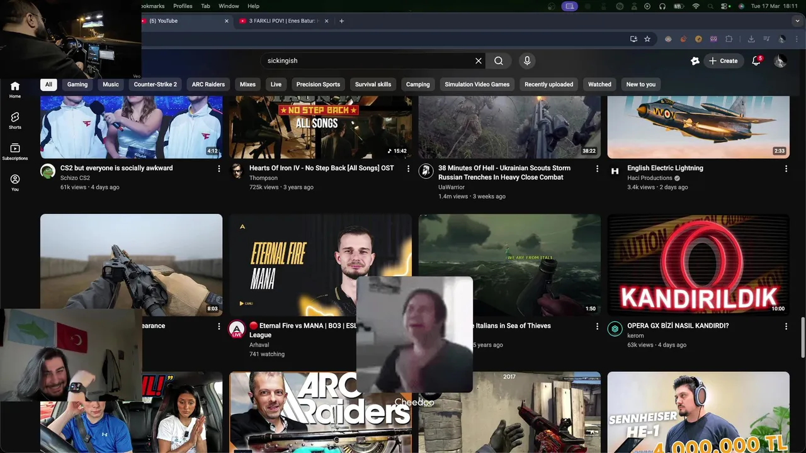Open the Haci Productions channel link
This screenshot has height=453, width=806.
[x=650, y=178]
